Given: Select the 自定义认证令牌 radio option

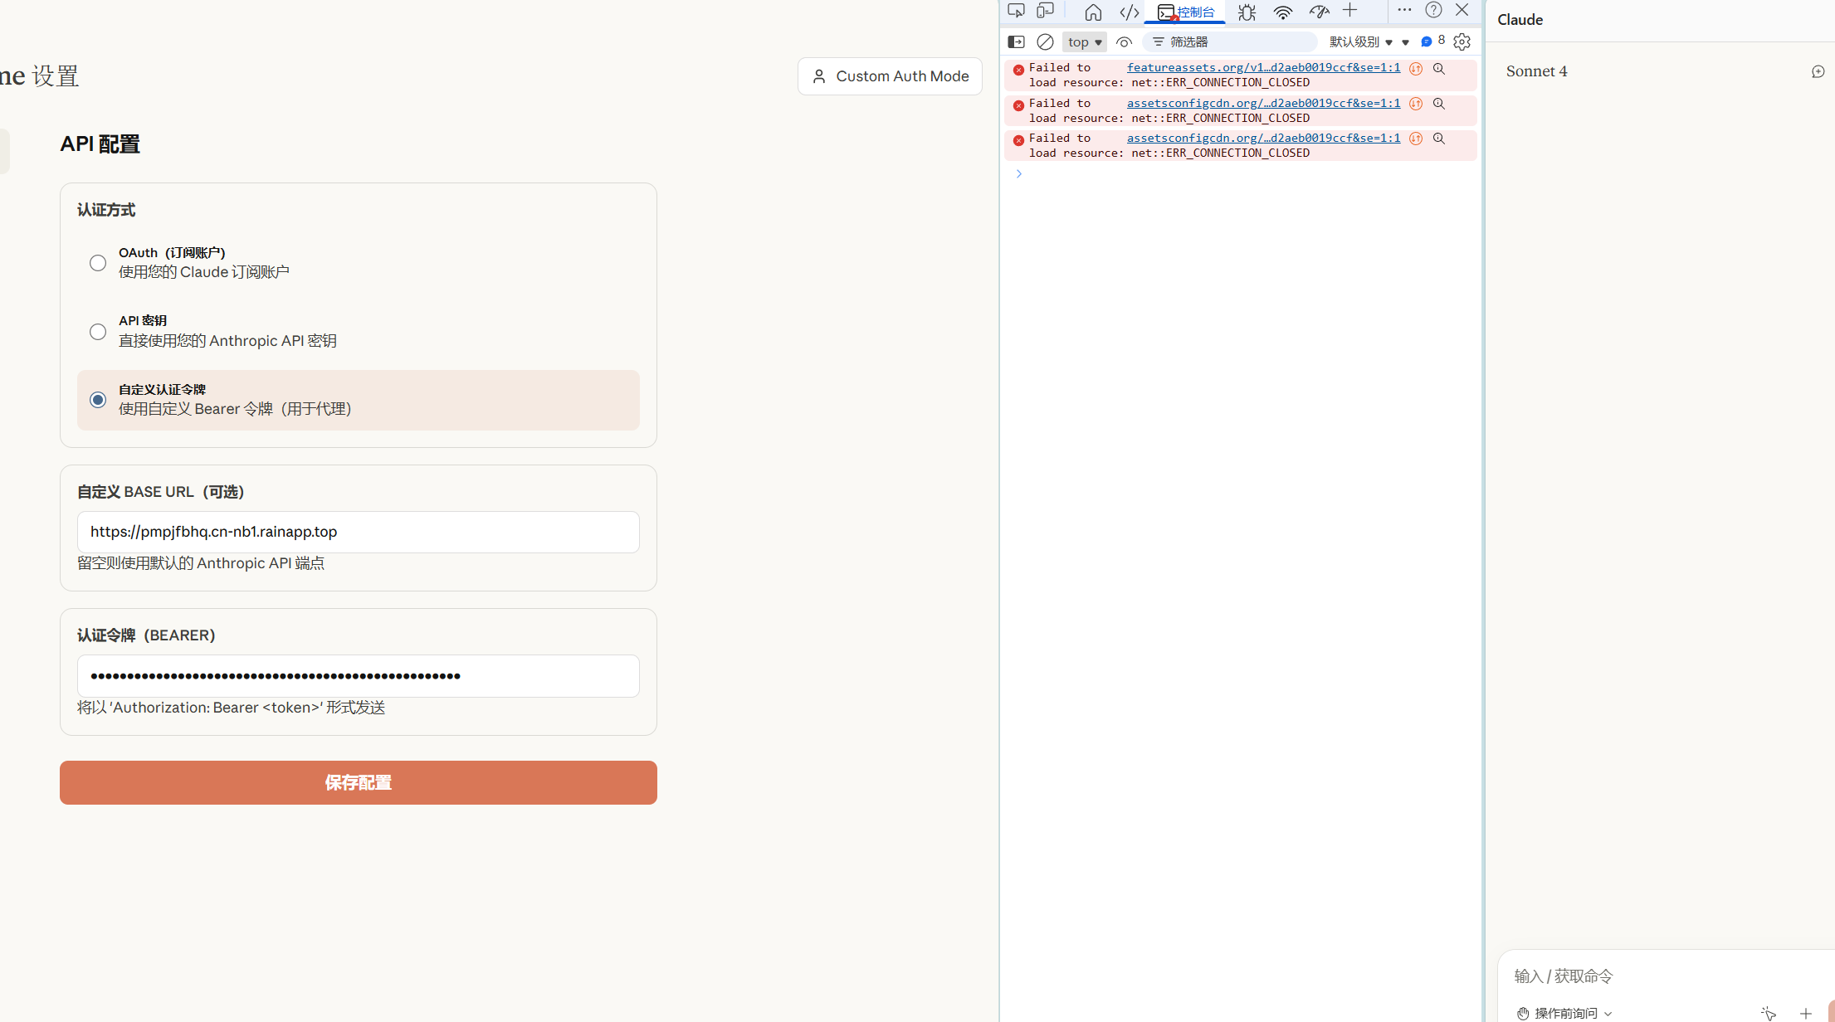Looking at the screenshot, I should (98, 400).
